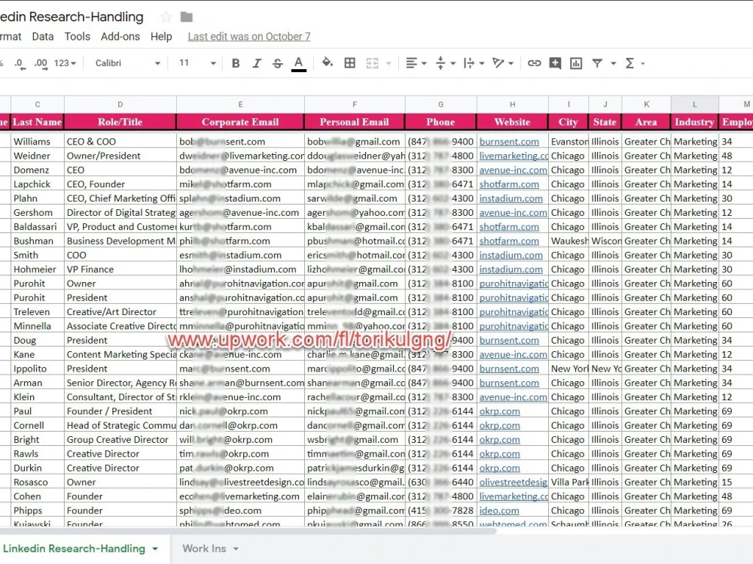The width and height of the screenshot is (753, 564).
Task: Select the Villa Park city cell
Action: [569, 482]
